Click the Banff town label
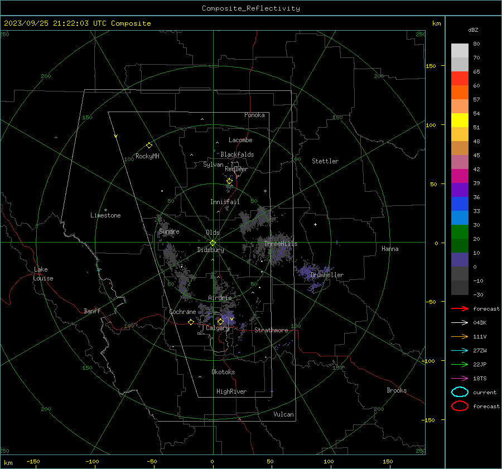The image size is (502, 469). coord(92,311)
